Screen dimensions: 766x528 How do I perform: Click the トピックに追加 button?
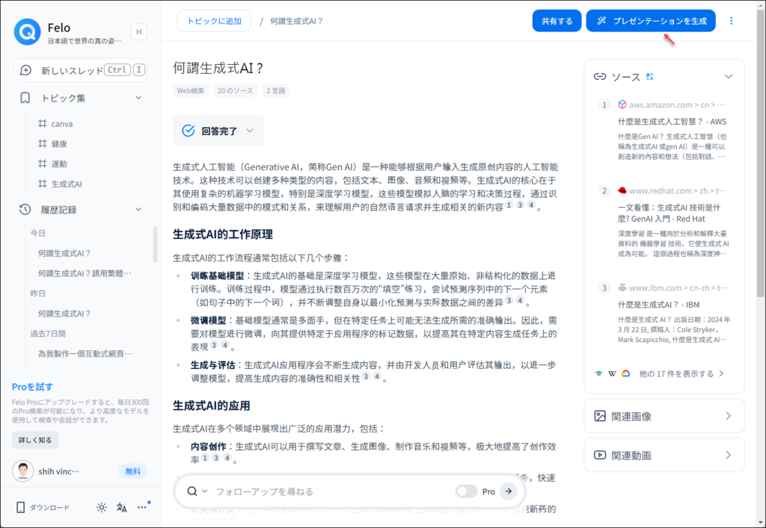(x=214, y=21)
